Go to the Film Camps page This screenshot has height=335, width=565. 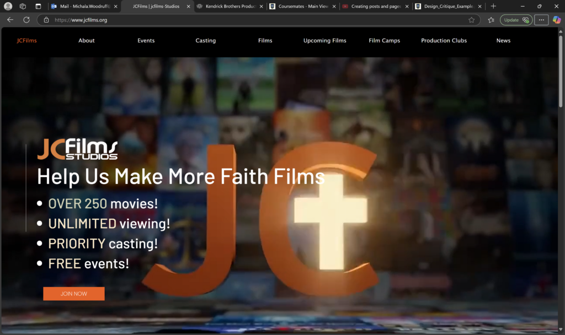click(384, 41)
